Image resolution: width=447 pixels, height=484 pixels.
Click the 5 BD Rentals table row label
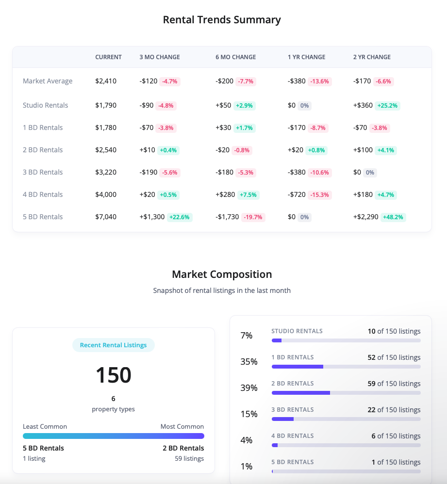(43, 217)
